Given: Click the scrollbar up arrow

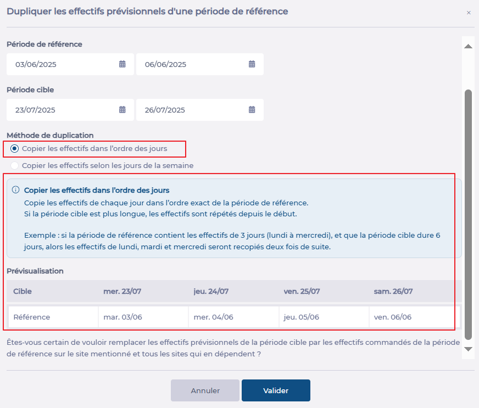Looking at the screenshot, I should coord(468,47).
